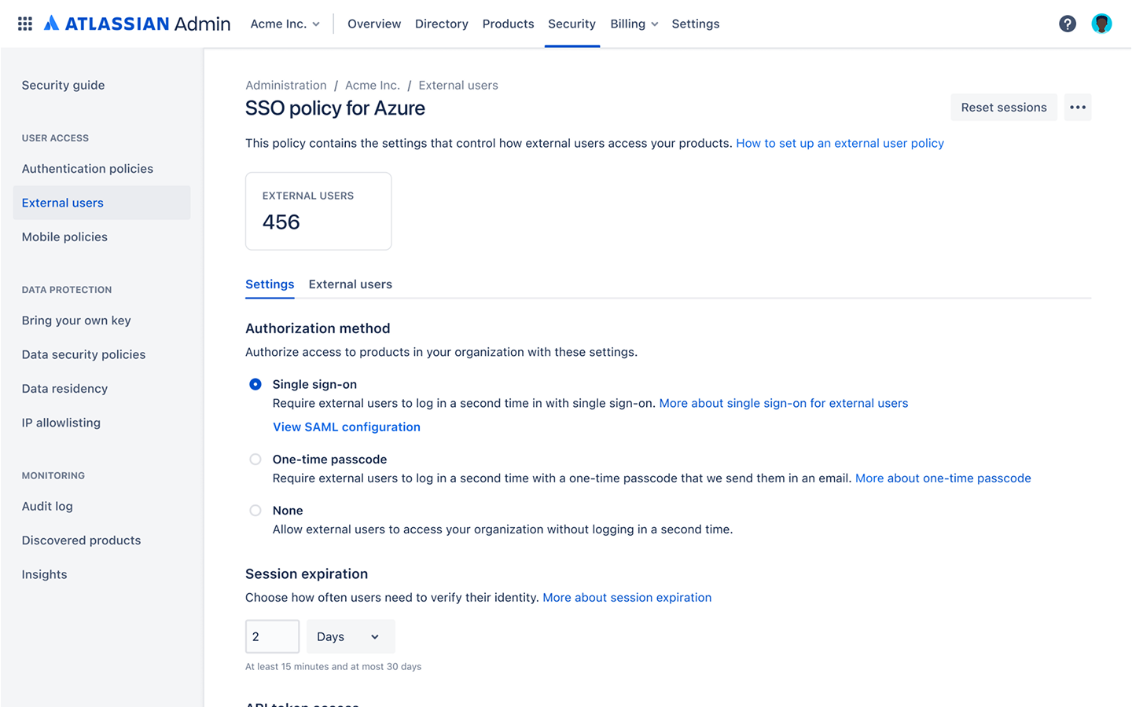Viewport: 1132px width, 707px height.
Task: Click Acme Inc. breadcrumb link
Action: 372,85
